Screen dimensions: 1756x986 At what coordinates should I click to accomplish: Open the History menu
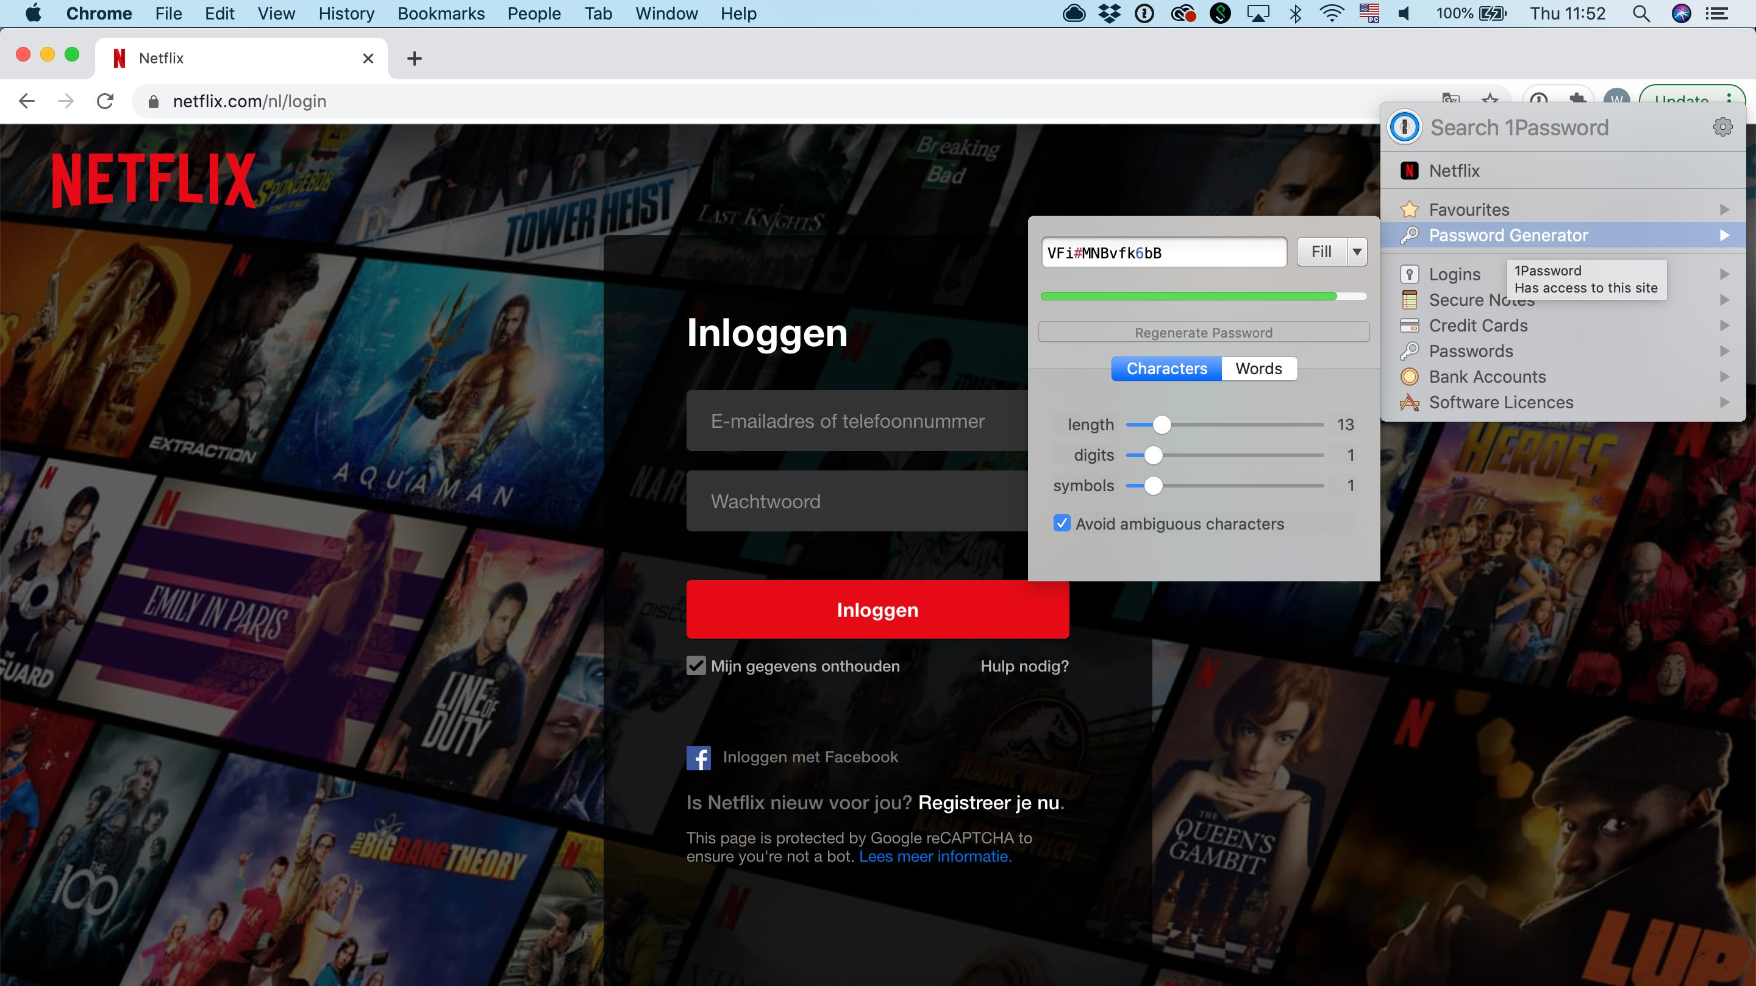click(346, 13)
